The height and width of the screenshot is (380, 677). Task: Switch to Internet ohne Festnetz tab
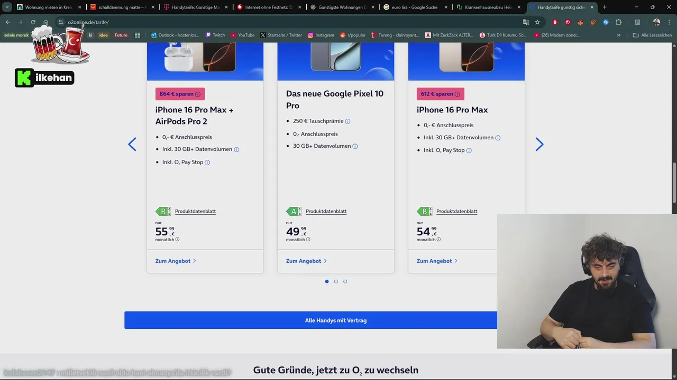click(268, 7)
